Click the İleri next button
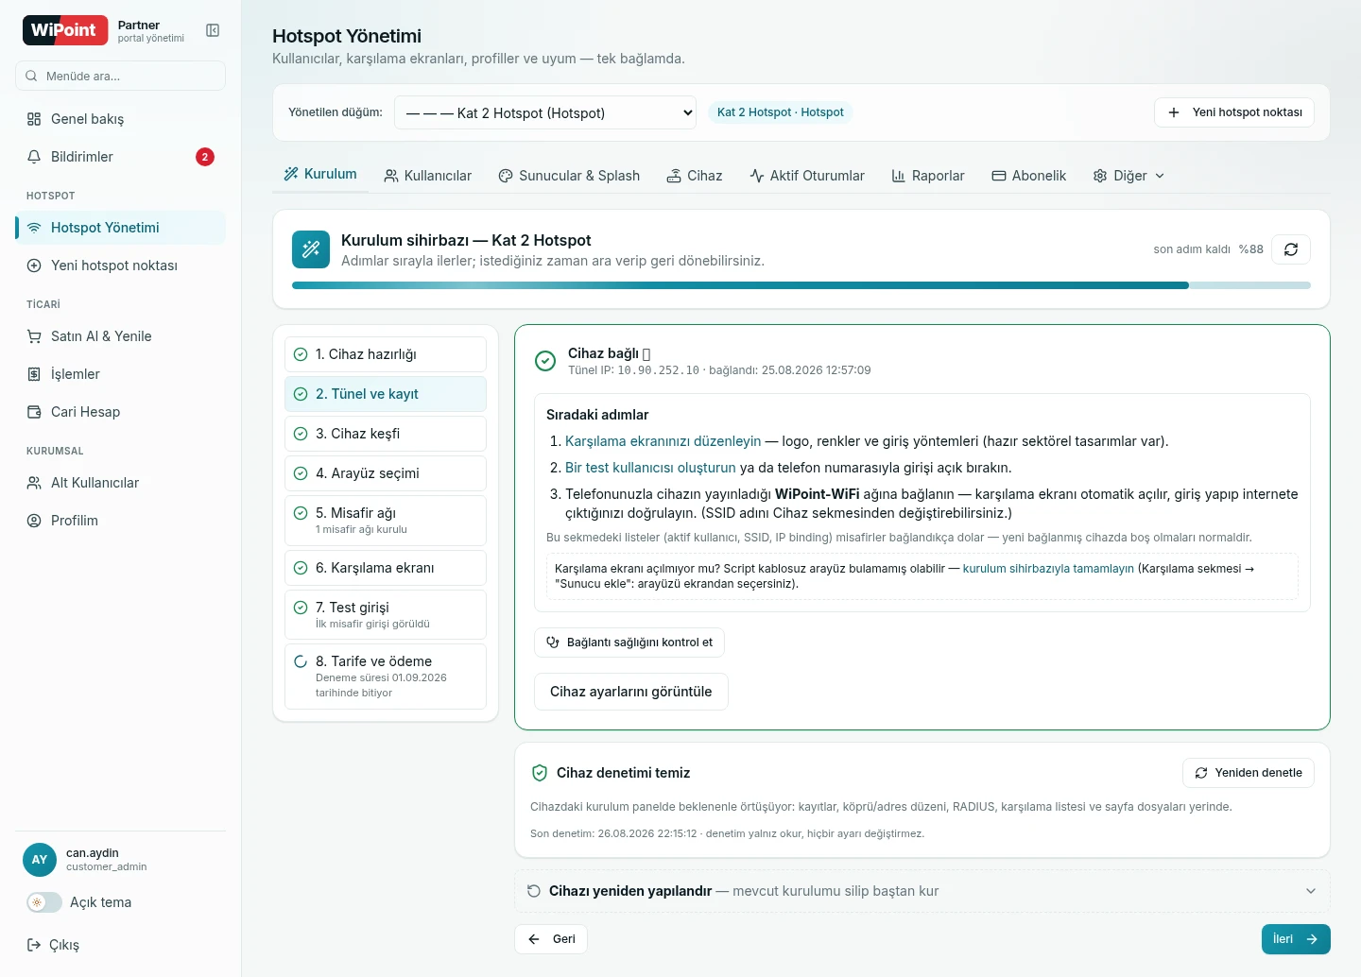Viewport: 1361px width, 977px height. coord(1296,939)
